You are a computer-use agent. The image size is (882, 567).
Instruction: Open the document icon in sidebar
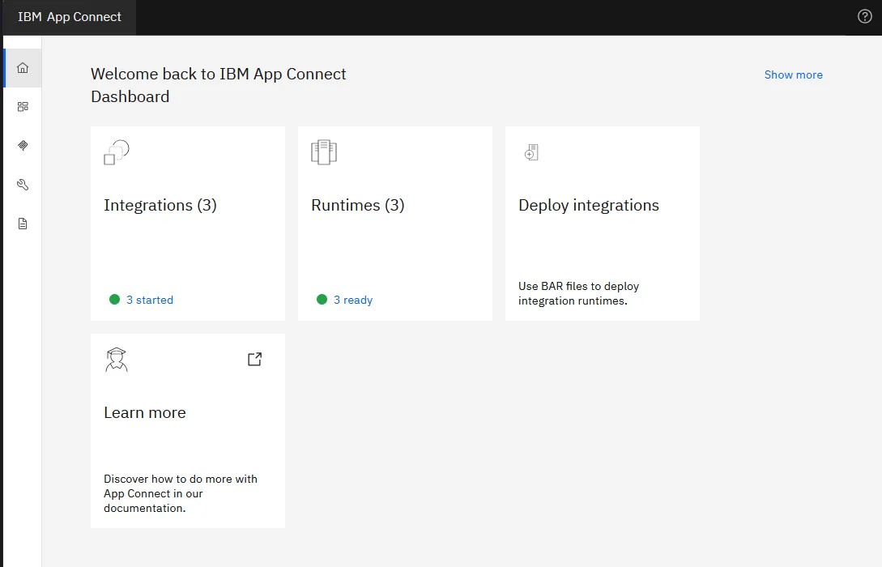tap(23, 224)
